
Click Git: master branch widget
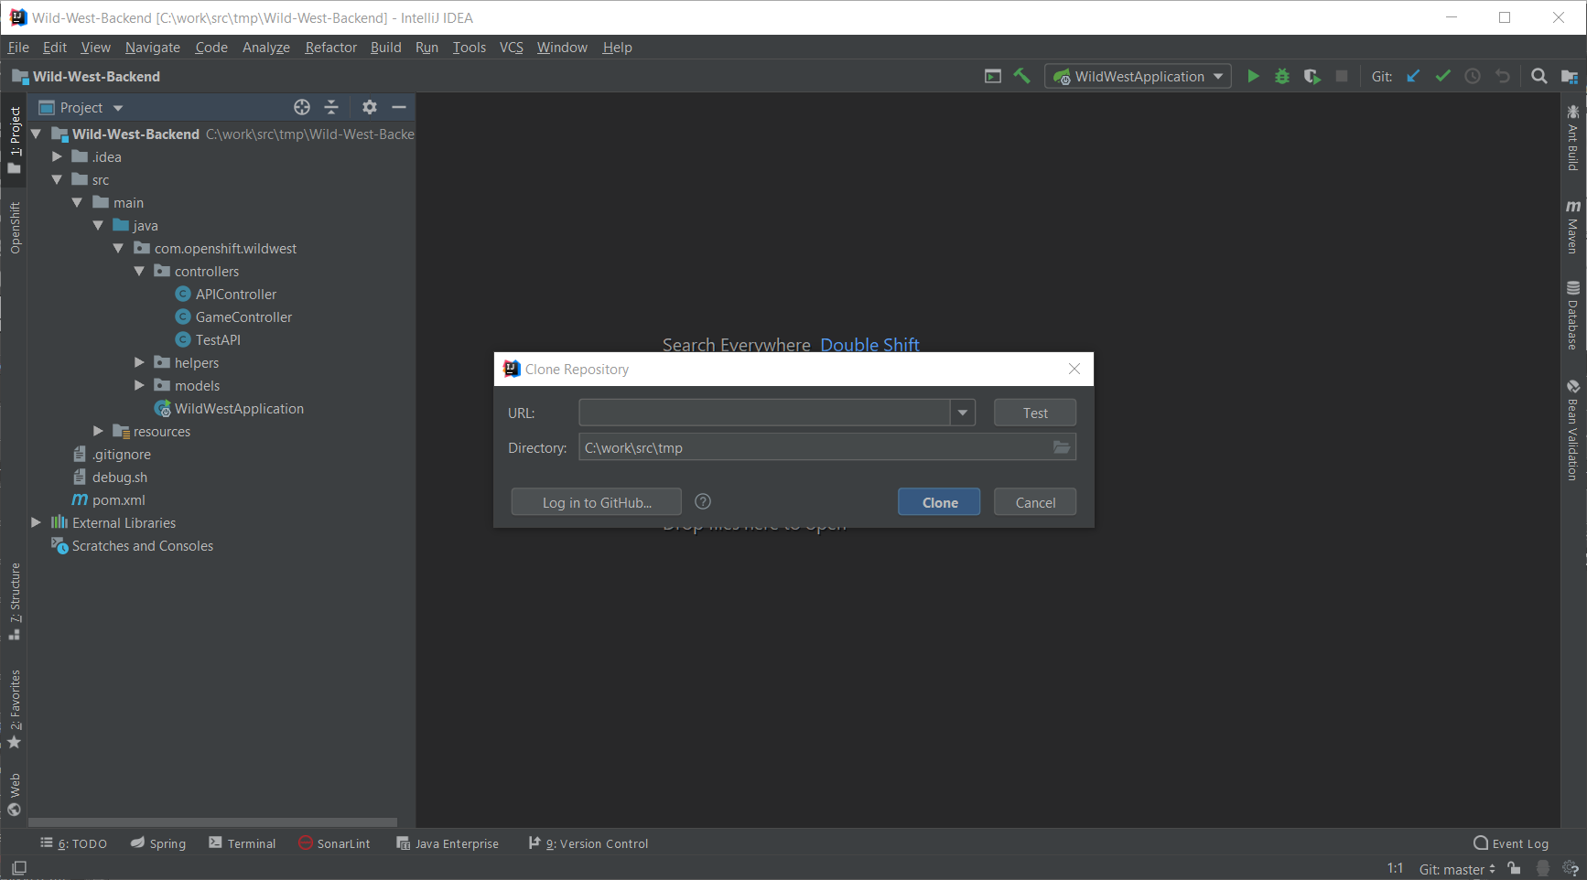(x=1457, y=869)
